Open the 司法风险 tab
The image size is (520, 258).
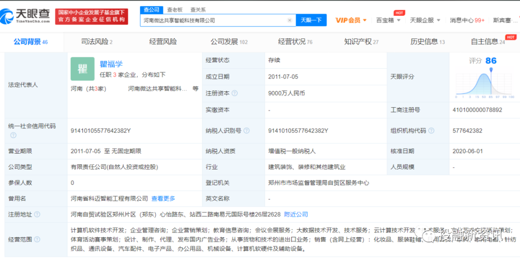pyautogui.click(x=97, y=42)
